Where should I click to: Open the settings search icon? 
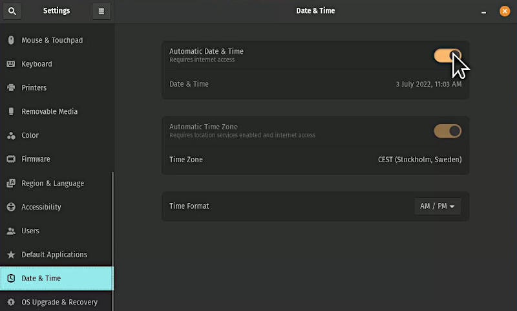(12, 11)
